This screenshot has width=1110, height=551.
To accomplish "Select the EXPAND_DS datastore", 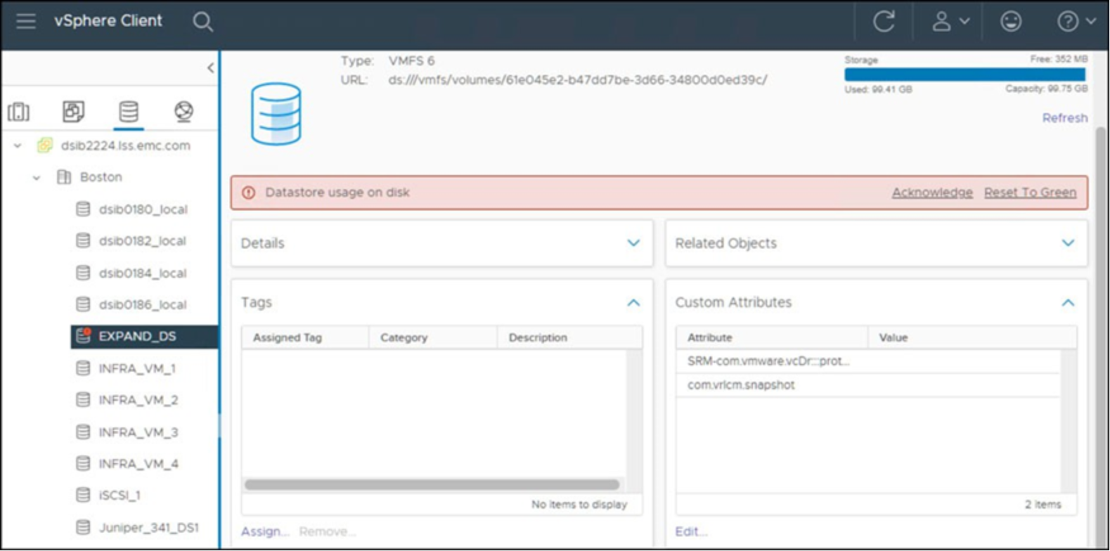I will (x=145, y=337).
